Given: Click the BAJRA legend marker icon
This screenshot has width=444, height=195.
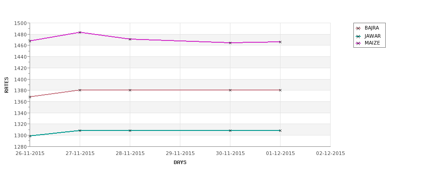Looking at the screenshot, I should click(x=358, y=28).
